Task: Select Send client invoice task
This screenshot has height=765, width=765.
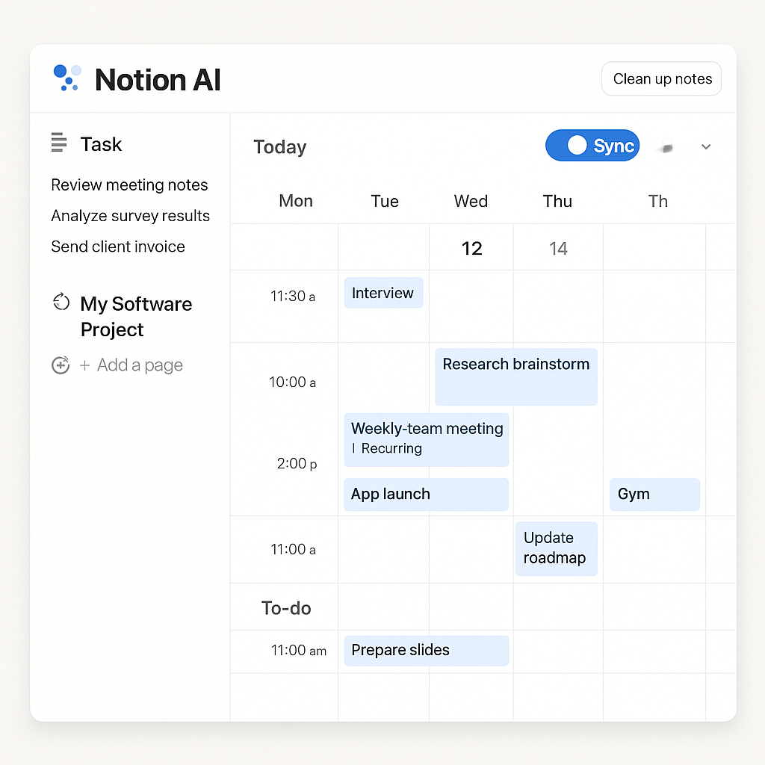Action: [x=118, y=247]
